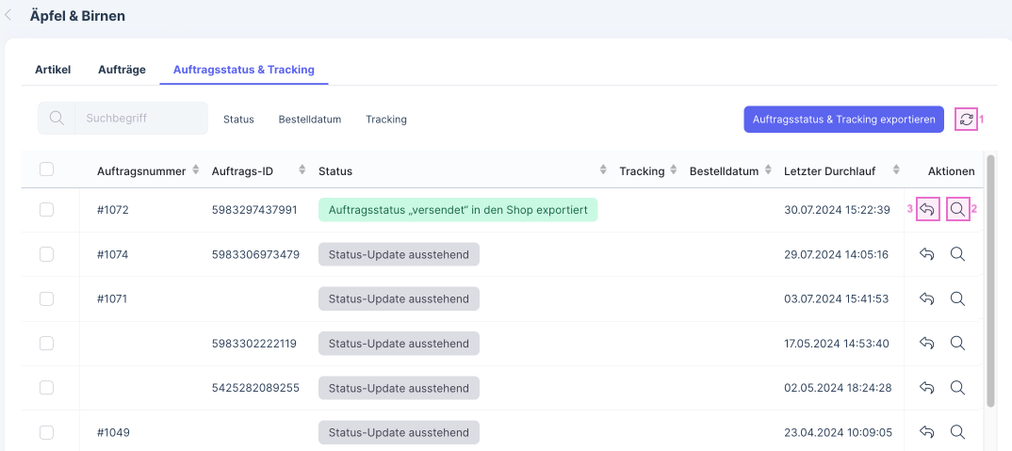Click the magnifier icon for order #1049
This screenshot has height=451, width=1012.
[957, 431]
